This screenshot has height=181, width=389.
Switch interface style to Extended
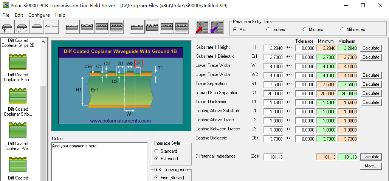(x=166, y=159)
